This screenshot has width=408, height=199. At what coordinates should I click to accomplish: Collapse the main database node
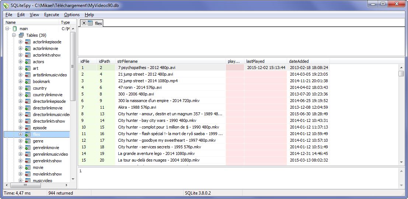click(x=7, y=29)
